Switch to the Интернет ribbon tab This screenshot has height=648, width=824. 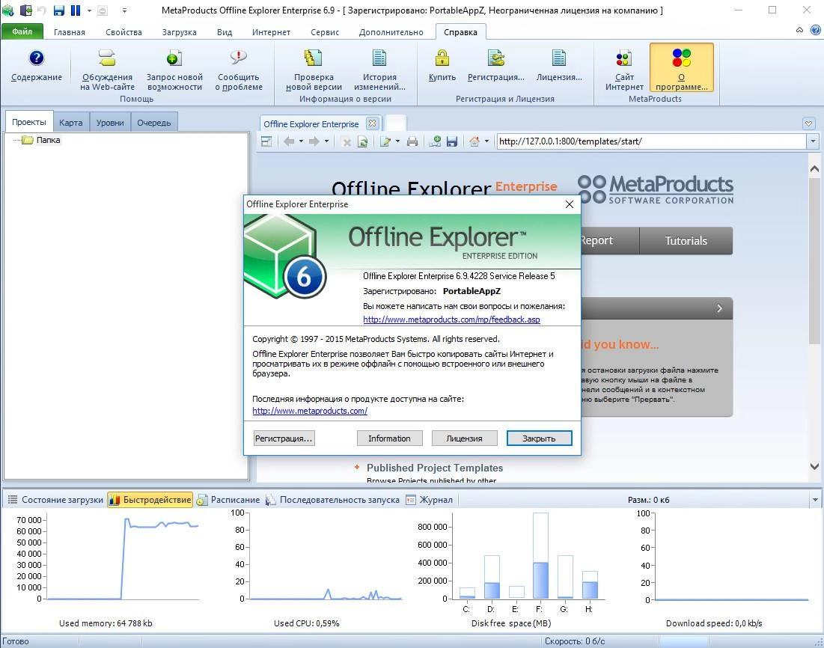tap(271, 32)
